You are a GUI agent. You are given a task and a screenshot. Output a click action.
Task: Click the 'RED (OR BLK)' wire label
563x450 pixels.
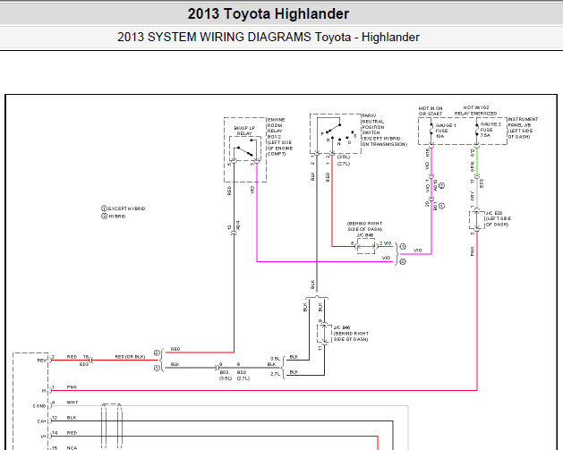coord(130,357)
